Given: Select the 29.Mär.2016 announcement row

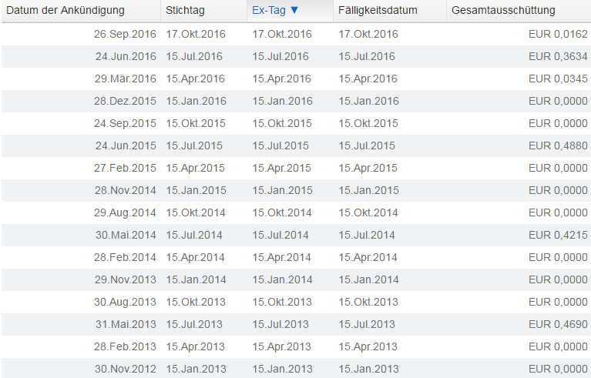Looking at the screenshot, I should pos(125,79).
